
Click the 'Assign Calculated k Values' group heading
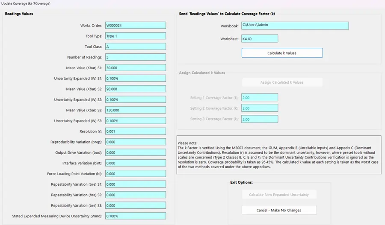202,73
